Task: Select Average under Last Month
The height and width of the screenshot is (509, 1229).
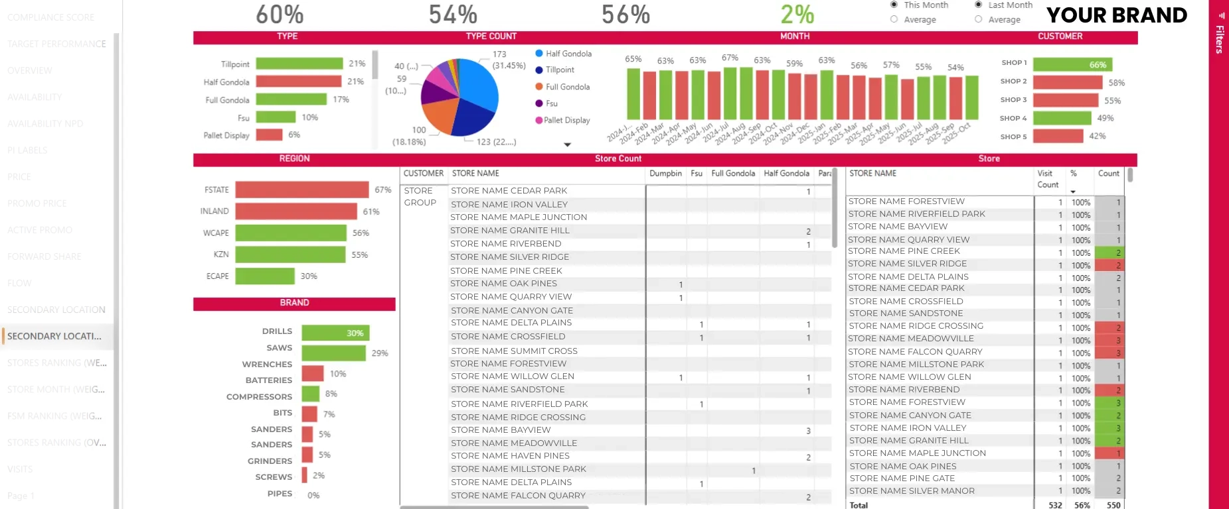Action: pos(978,19)
